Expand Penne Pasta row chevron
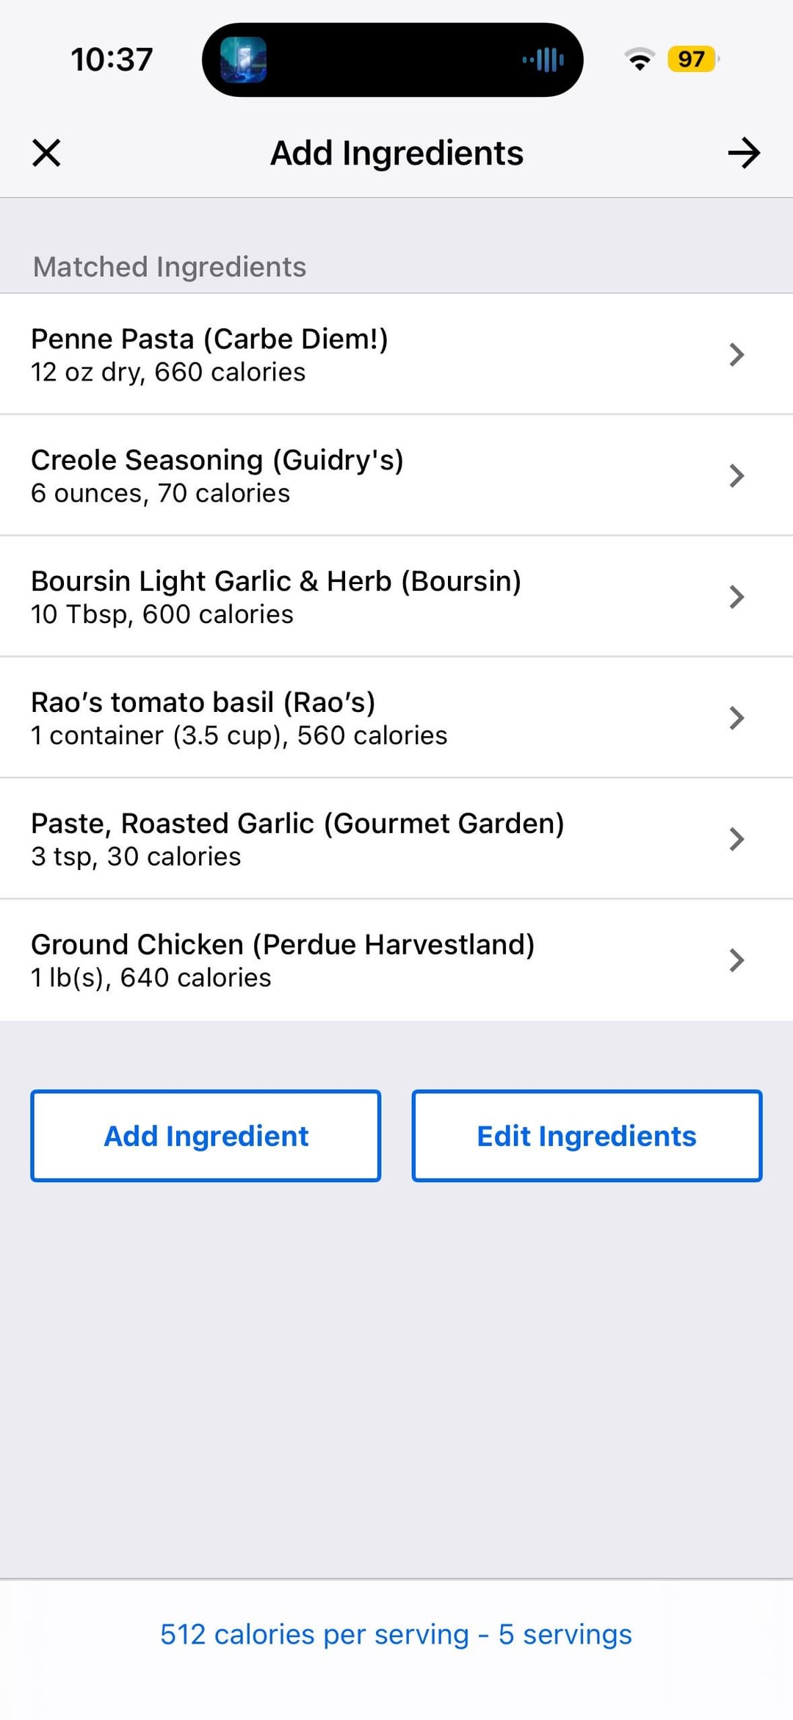The image size is (793, 1720). pyautogui.click(x=736, y=354)
